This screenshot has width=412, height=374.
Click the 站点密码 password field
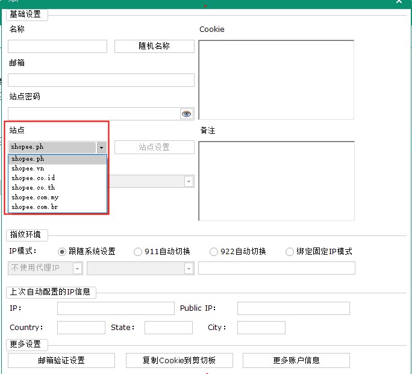tap(94, 114)
